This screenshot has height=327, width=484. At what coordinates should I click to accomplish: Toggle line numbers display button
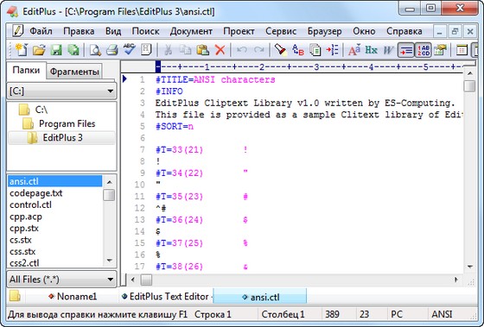tap(423, 50)
